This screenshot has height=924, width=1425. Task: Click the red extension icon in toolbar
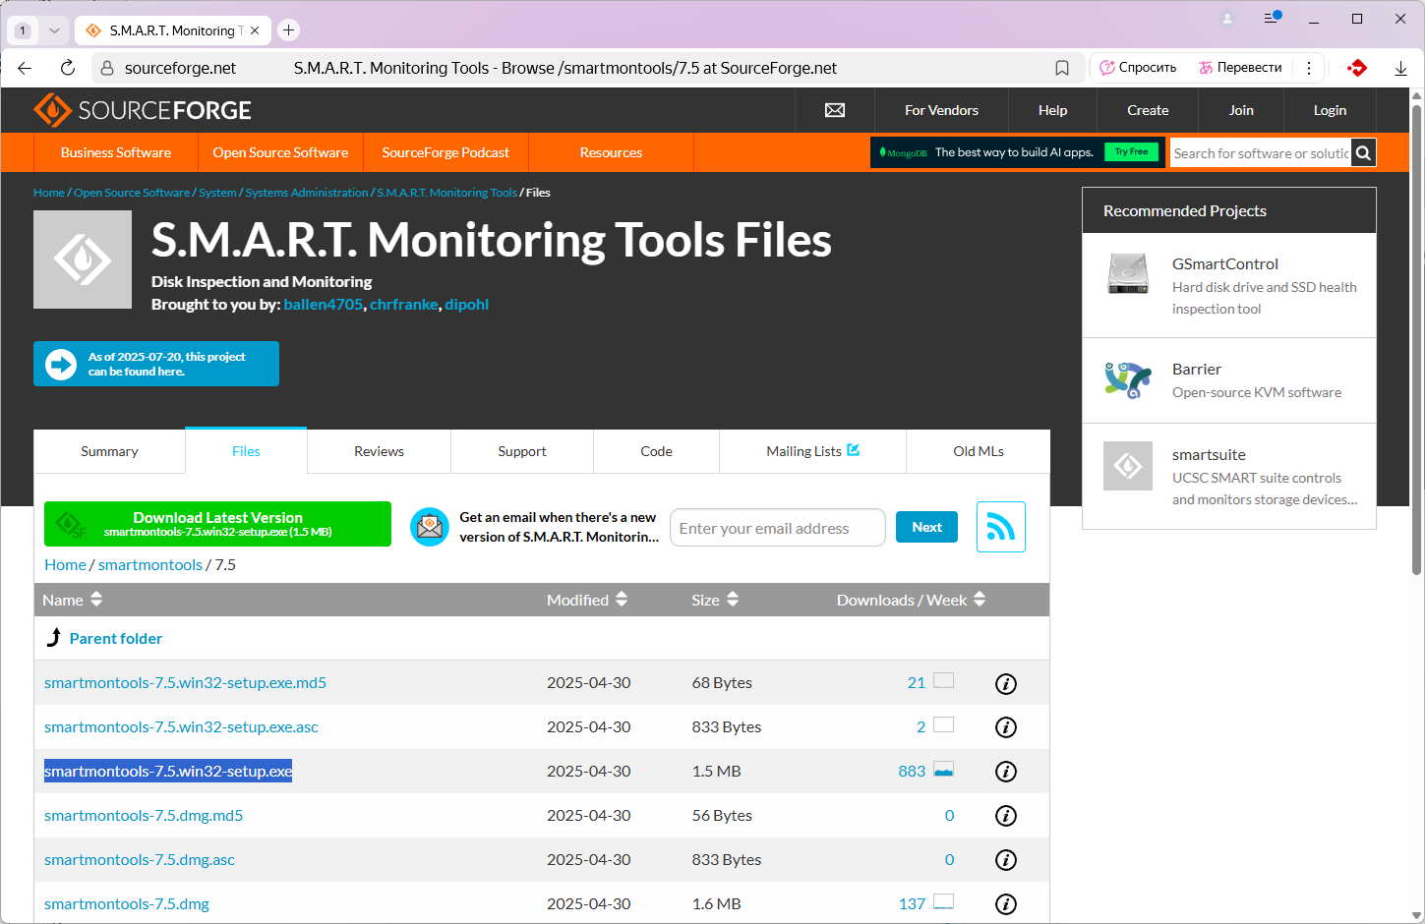(x=1358, y=68)
